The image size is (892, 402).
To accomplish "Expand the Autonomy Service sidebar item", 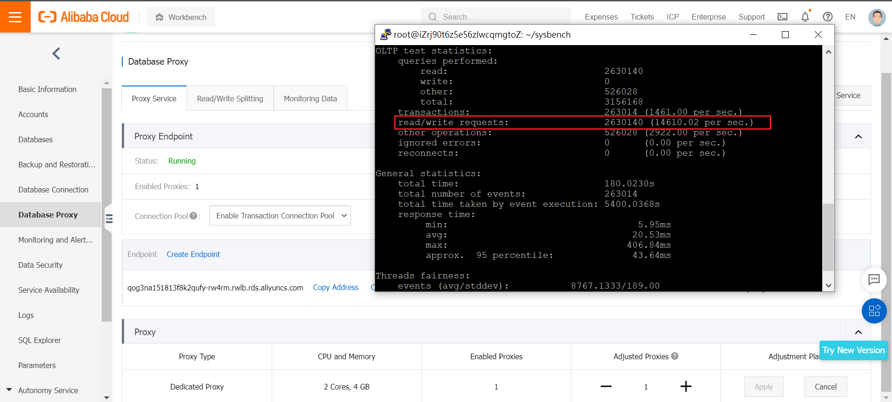I will pyautogui.click(x=9, y=390).
